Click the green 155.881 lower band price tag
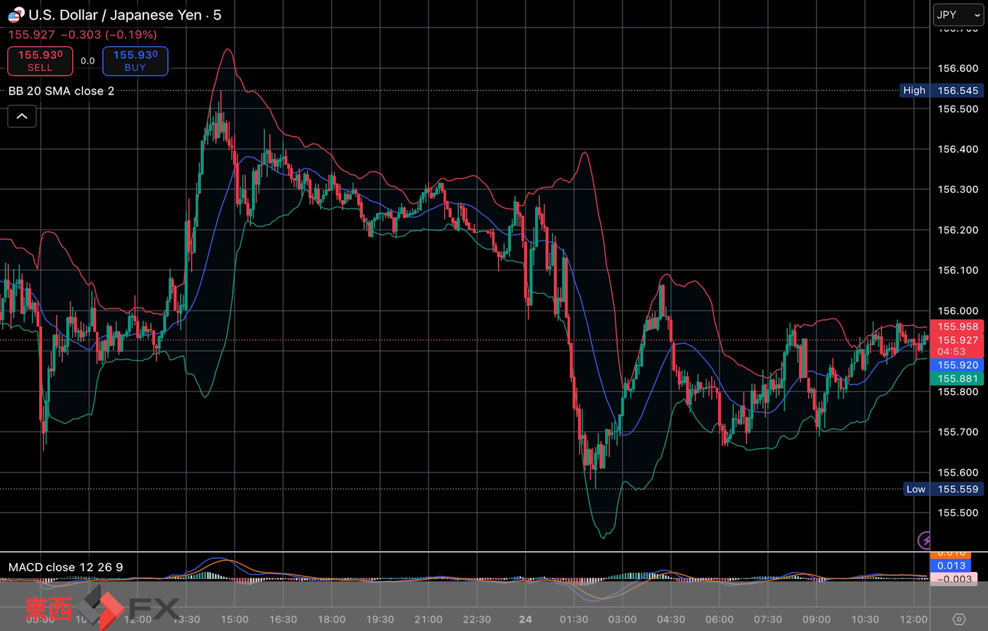The height and width of the screenshot is (631, 988). click(957, 378)
